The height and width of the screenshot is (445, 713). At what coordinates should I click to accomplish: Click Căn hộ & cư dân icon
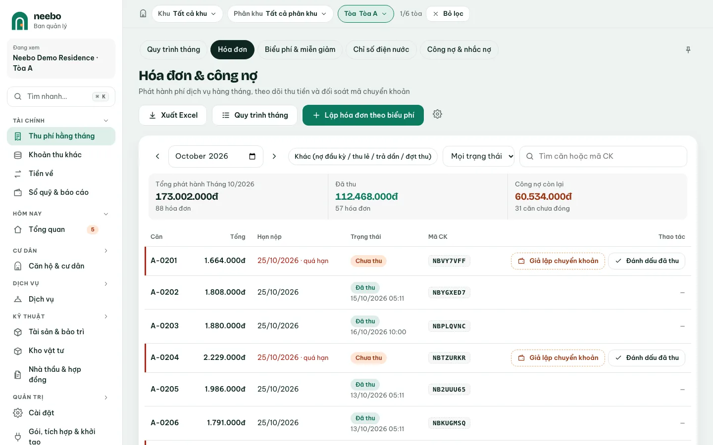click(x=18, y=266)
